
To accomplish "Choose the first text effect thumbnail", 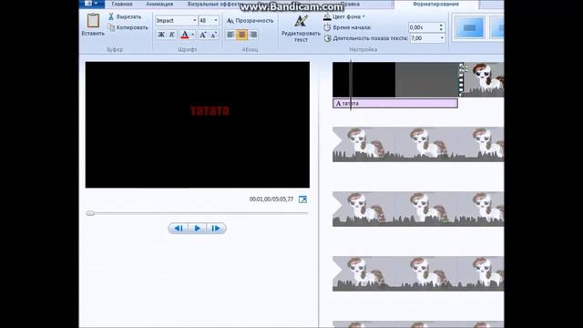I will pyautogui.click(x=470, y=28).
